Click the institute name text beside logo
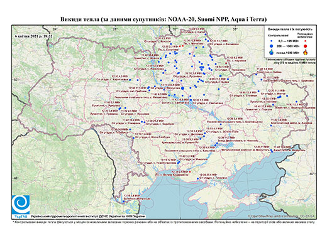Image resolution: width=327 pixels, height=231 pixels. (x=88, y=217)
